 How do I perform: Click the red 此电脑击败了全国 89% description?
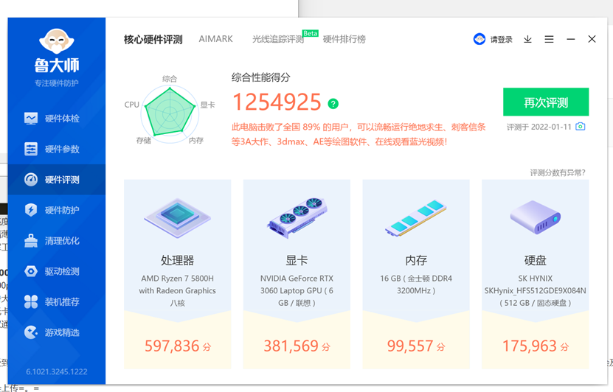click(x=359, y=134)
